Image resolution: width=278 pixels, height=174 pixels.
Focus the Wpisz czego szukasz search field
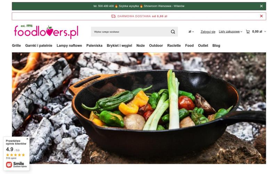coord(130,32)
